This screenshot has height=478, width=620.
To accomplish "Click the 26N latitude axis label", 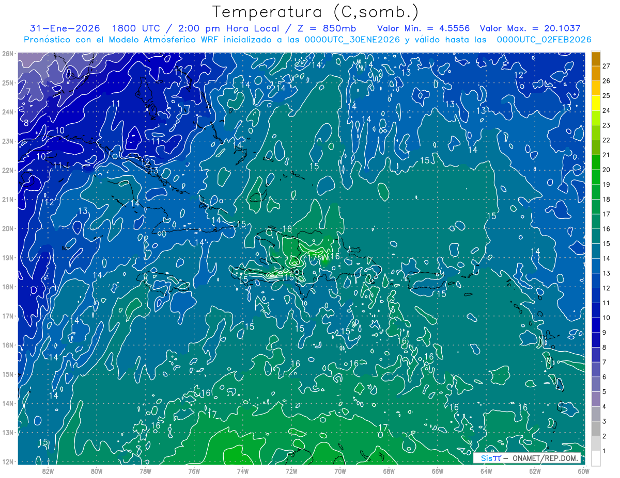I will (8, 54).
